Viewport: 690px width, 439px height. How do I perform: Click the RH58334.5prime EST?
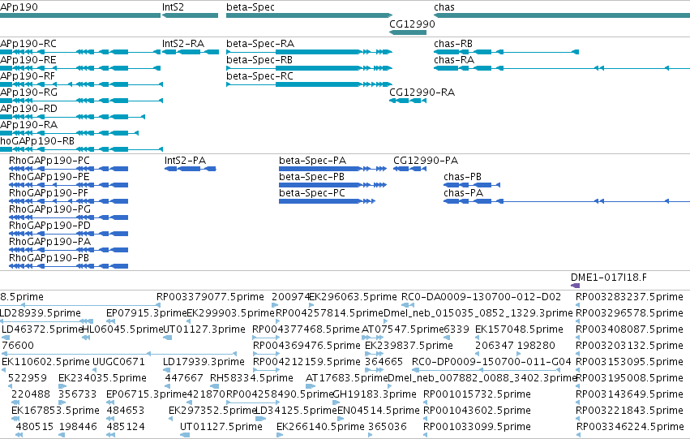(x=251, y=378)
